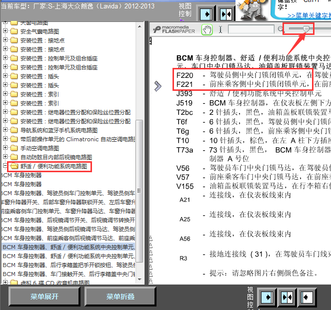Click the F220 component description line

253,75
